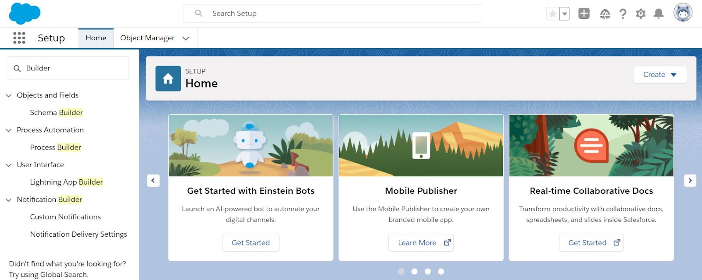The width and height of the screenshot is (702, 280).
Task: Click the favorites star icon
Action: (553, 14)
